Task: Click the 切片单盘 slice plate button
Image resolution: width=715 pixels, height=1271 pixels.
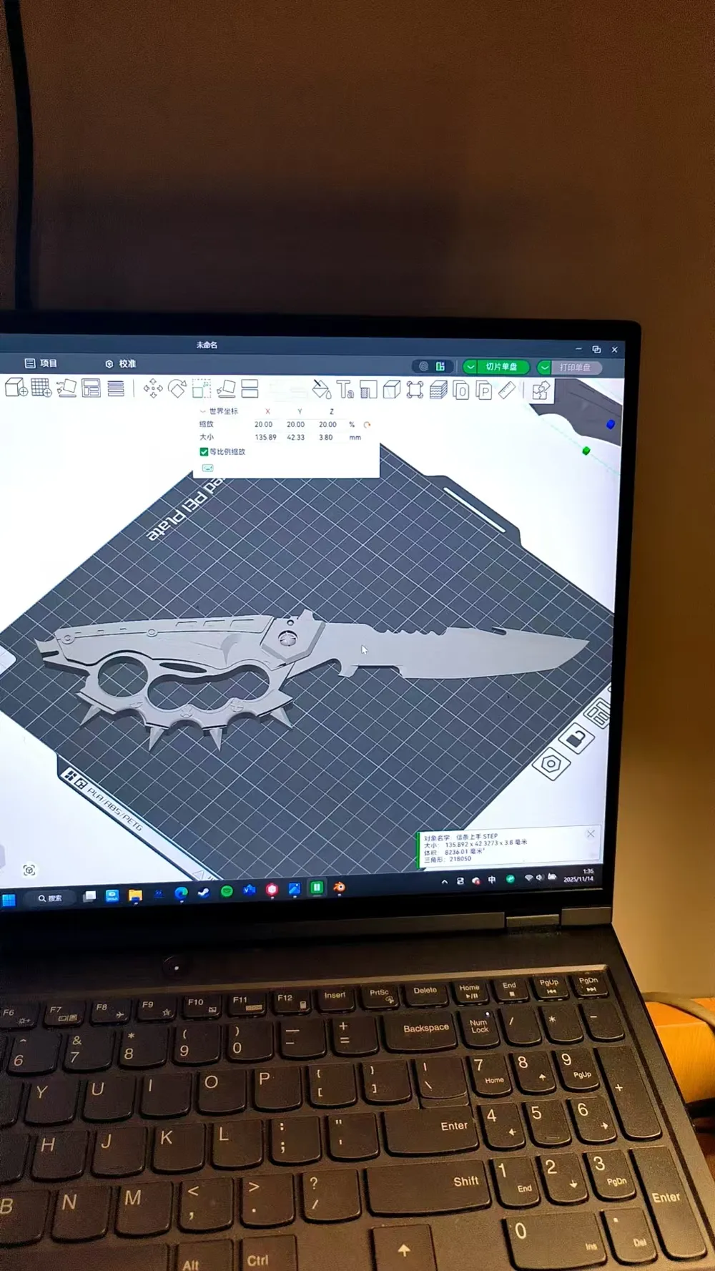Action: [x=502, y=366]
